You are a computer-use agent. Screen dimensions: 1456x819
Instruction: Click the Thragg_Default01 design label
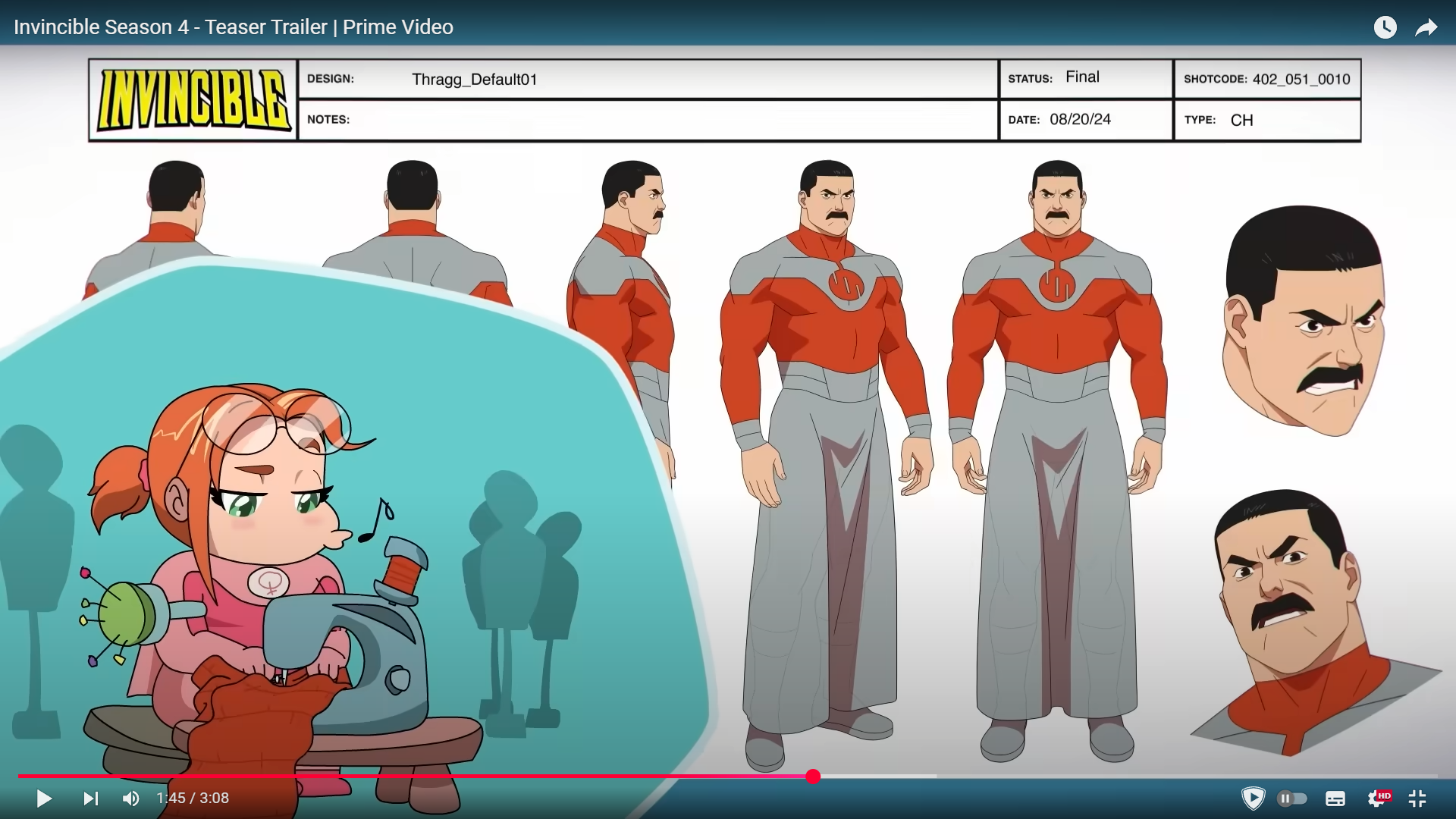tap(474, 80)
